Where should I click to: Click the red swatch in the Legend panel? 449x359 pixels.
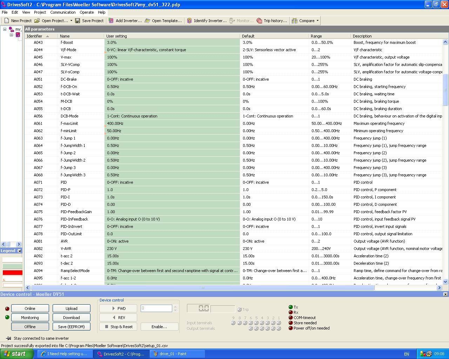click(12, 272)
